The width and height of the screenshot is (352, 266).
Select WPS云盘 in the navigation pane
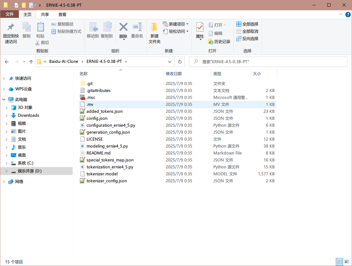(23, 89)
